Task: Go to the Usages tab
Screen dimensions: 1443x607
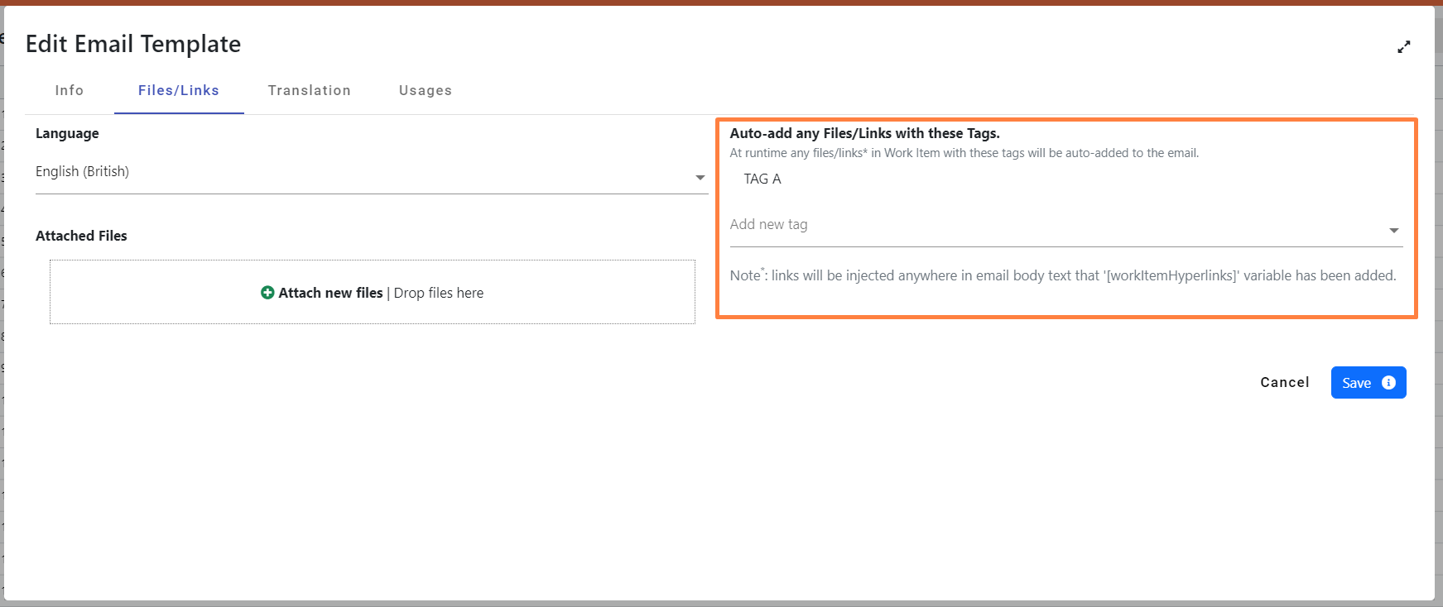Action: point(426,91)
